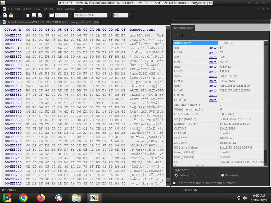The width and height of the screenshot is (271, 203).
Task: Click the Data inspector scroll down arrow
Action: [266, 164]
